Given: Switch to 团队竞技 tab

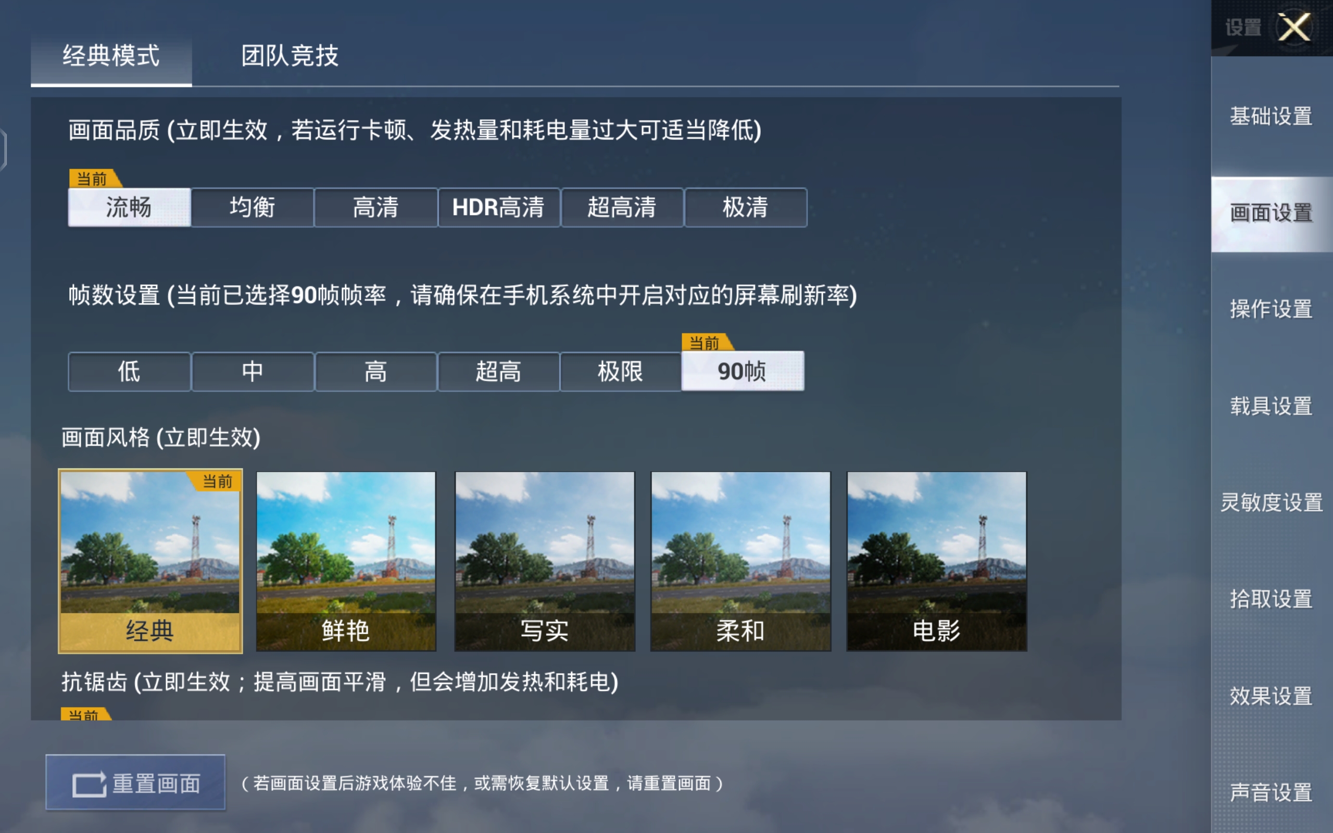Looking at the screenshot, I should click(290, 56).
